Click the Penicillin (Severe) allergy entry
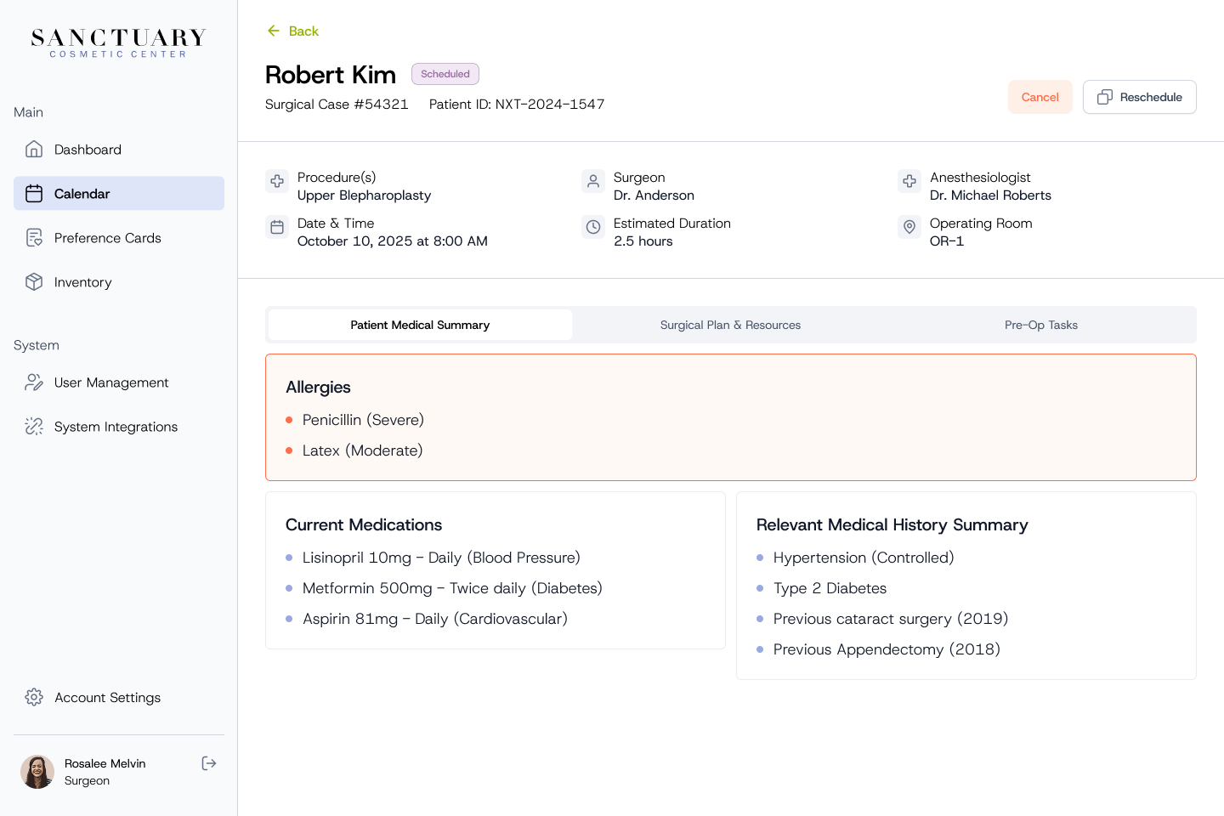 [363, 420]
